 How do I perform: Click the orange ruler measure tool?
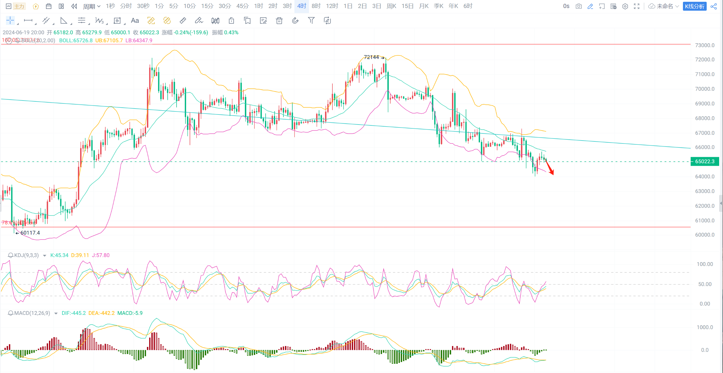click(151, 20)
